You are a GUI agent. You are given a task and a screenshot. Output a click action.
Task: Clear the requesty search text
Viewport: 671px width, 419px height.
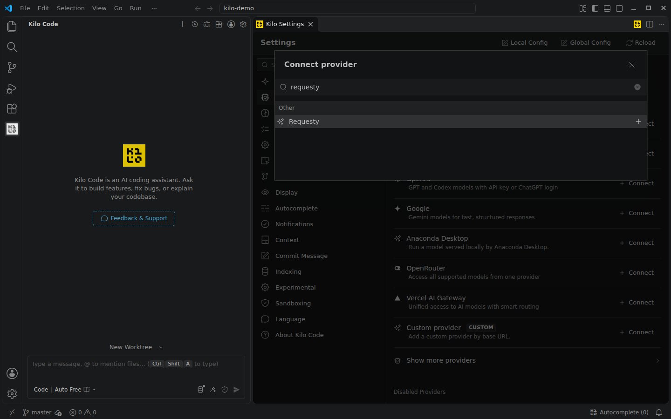(x=637, y=87)
